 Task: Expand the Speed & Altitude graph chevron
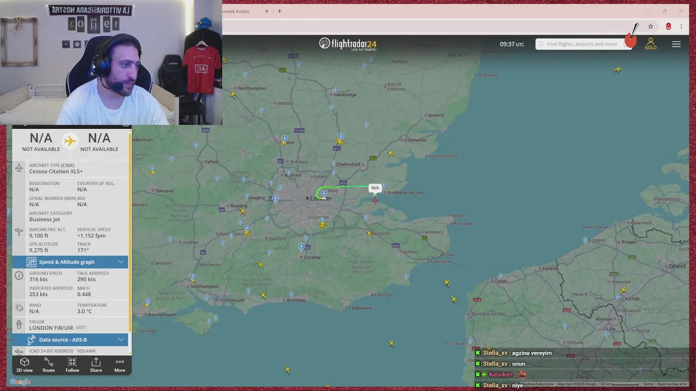pos(121,262)
